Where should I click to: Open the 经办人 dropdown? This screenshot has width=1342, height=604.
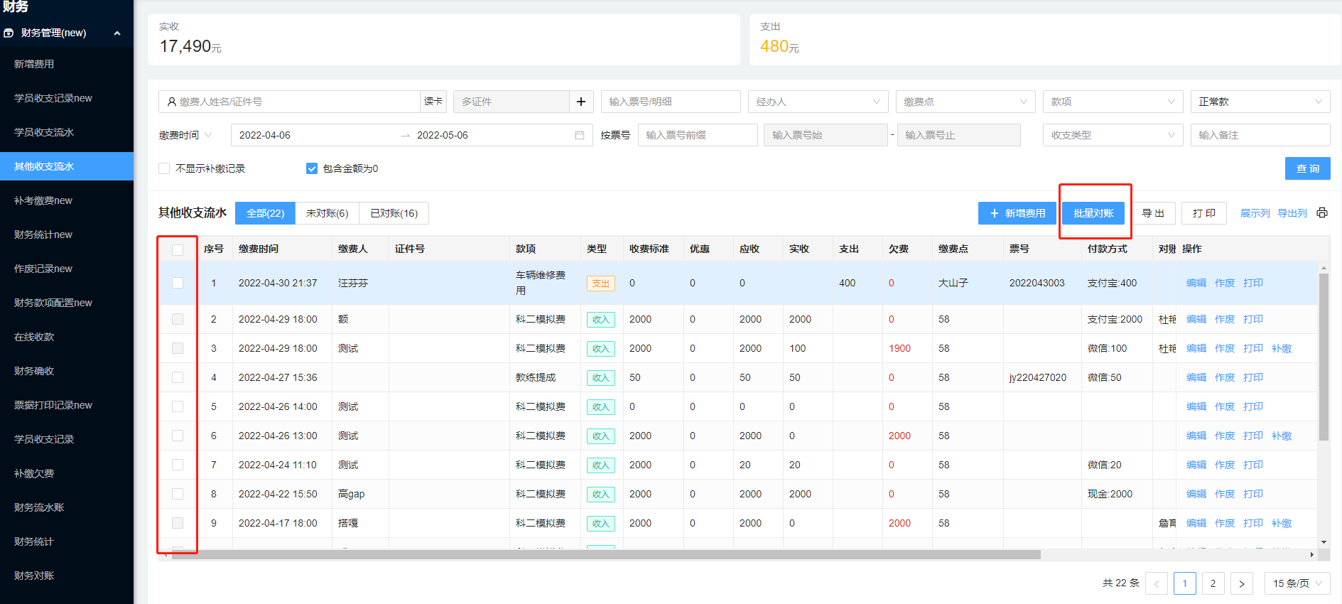[817, 102]
